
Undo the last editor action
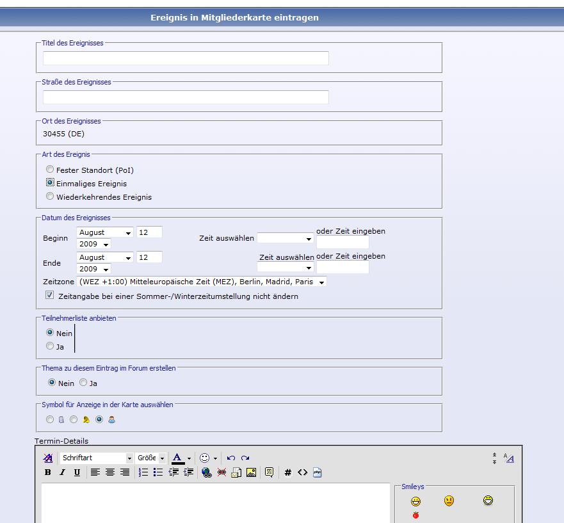click(231, 458)
